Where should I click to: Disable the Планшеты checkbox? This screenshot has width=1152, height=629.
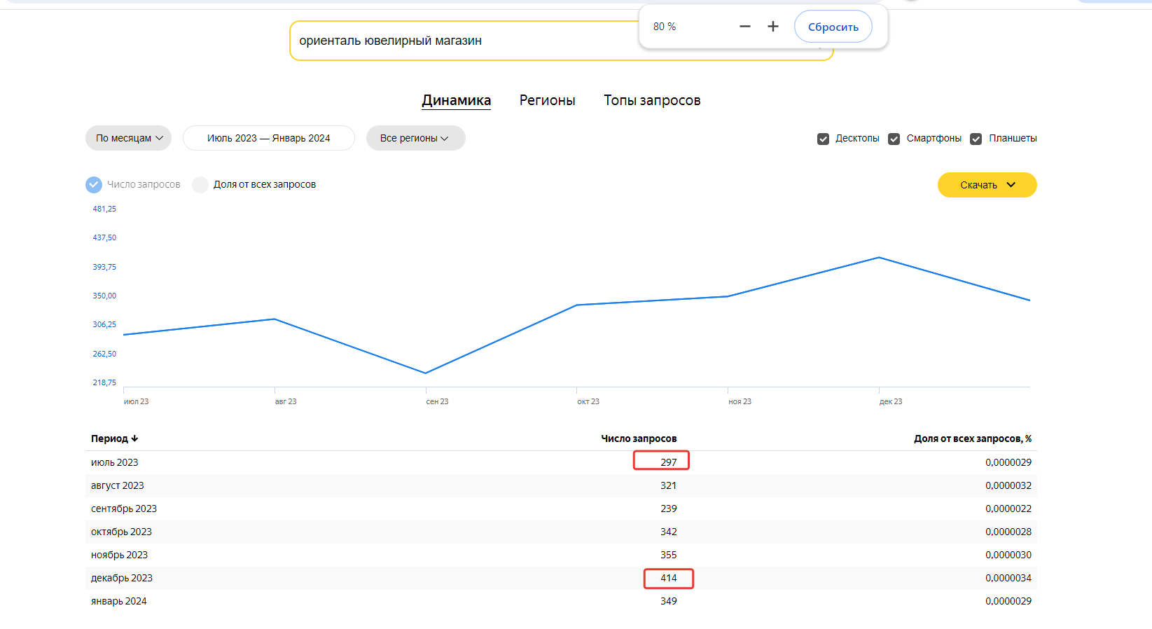pyautogui.click(x=976, y=139)
